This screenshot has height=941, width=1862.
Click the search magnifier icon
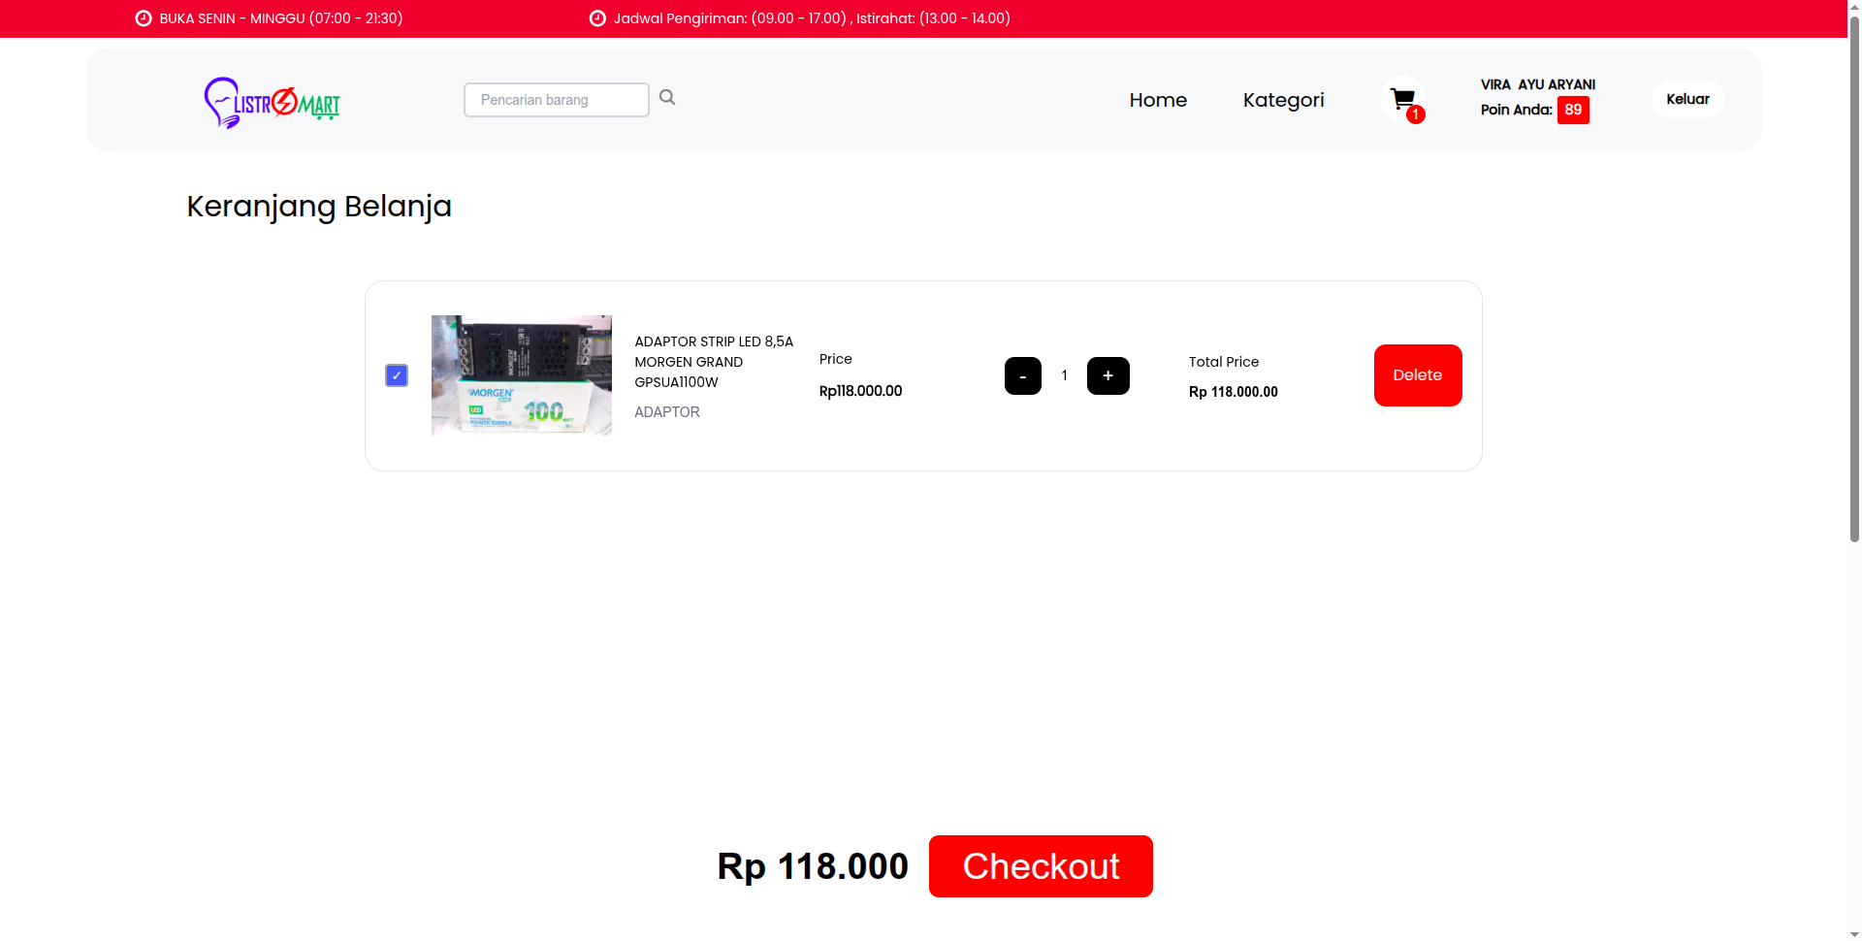(x=667, y=97)
